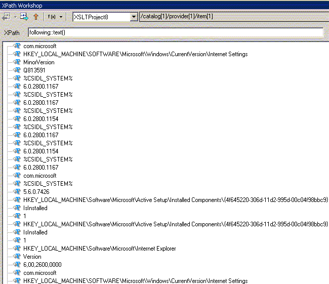Click the orange up-arrow parent node icon
329x284 pixels.
point(36,17)
